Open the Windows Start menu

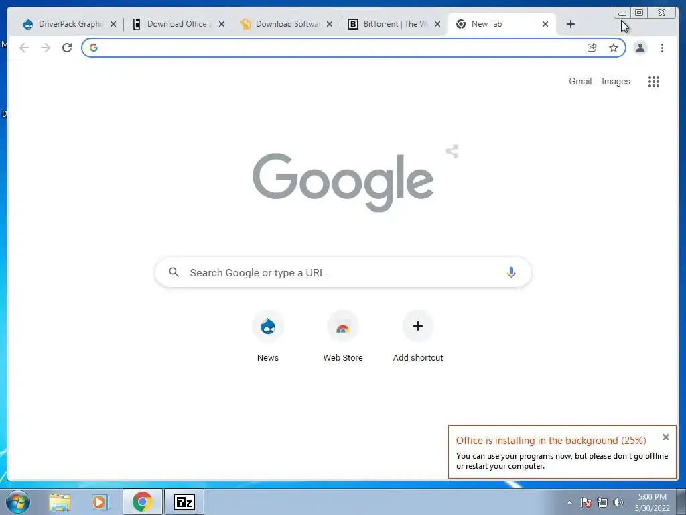tap(17, 502)
